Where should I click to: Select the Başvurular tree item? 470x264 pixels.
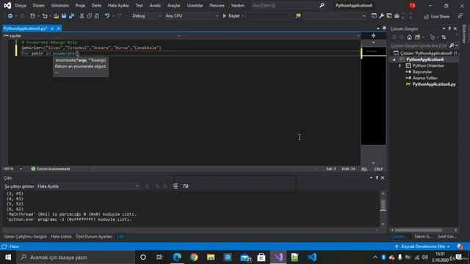tap(422, 72)
